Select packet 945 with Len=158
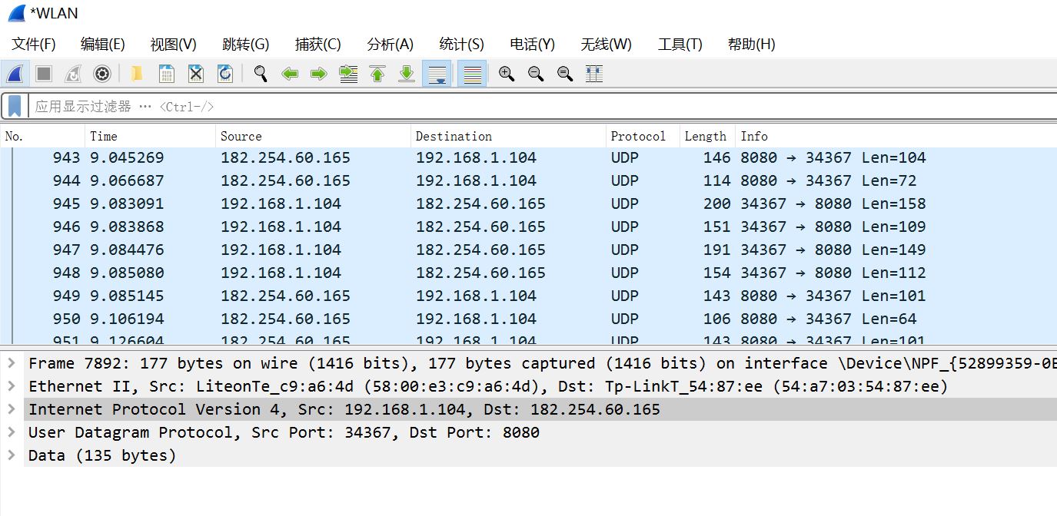The height and width of the screenshot is (516, 1057). coord(528,203)
